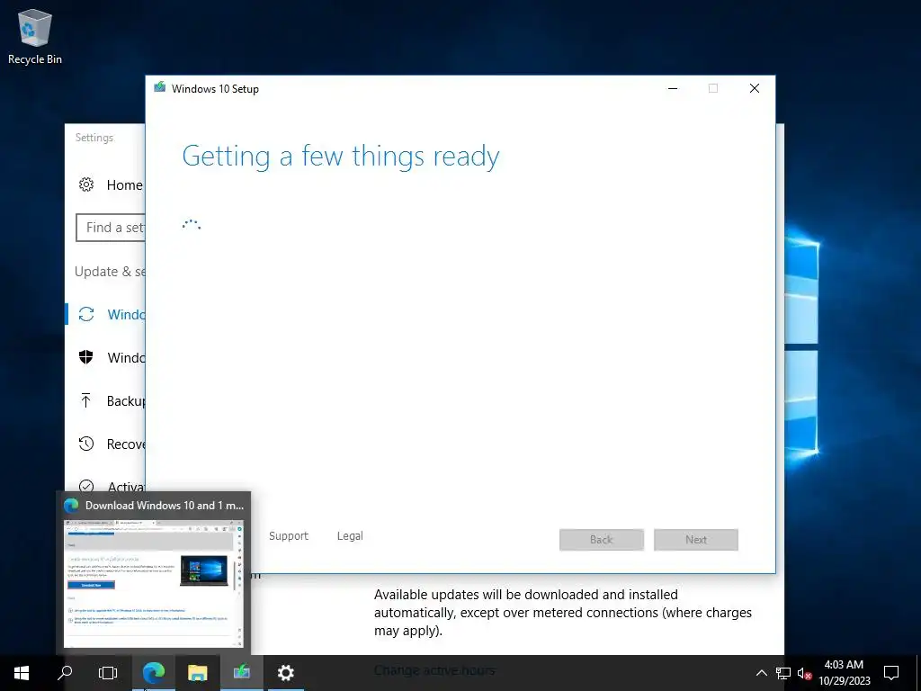The height and width of the screenshot is (691, 921).
Task: Open the Windows Start menu
Action: [22, 673]
